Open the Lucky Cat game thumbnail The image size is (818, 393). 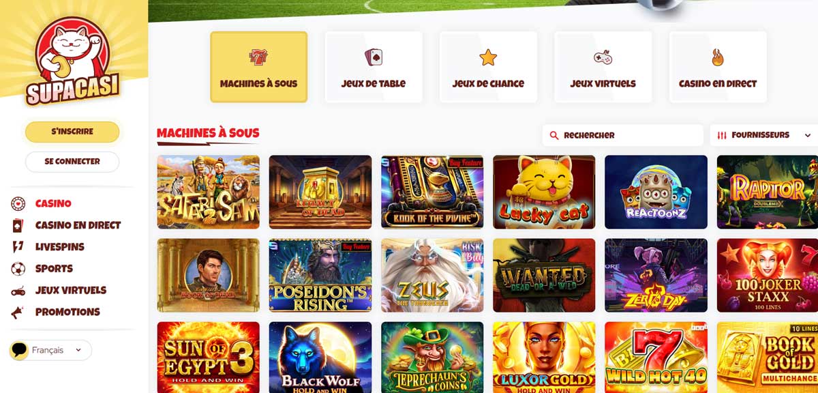click(544, 192)
